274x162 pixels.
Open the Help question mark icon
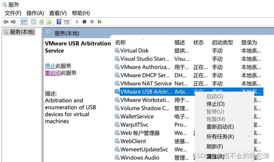click(59, 22)
